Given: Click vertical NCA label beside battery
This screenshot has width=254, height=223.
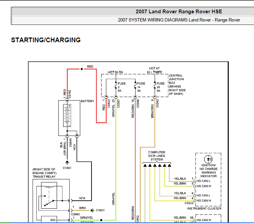Looking at the screenshot, I should [74, 147].
